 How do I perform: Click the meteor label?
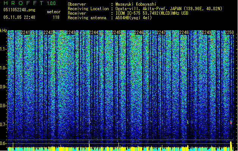(x=54, y=12)
